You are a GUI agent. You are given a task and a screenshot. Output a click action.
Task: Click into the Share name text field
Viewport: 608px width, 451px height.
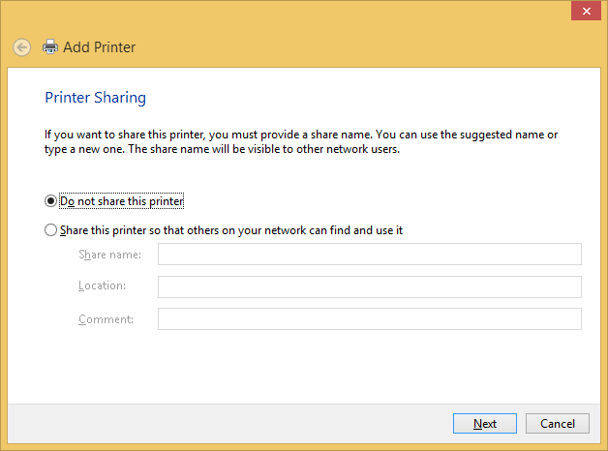(369, 255)
